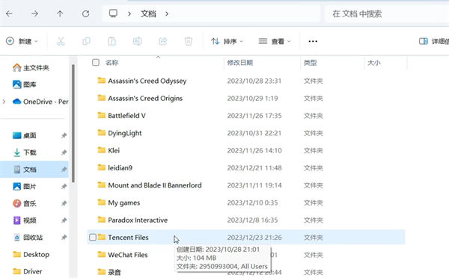
Task: Open the 排序 (Sort) dropdown
Action: coord(227,41)
